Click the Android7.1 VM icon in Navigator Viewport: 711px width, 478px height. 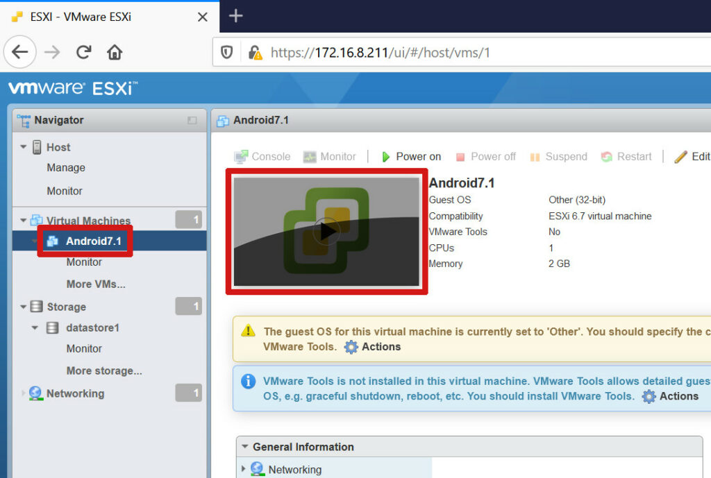(53, 241)
